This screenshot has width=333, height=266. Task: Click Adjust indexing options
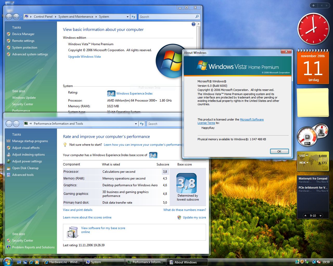pos(28,155)
